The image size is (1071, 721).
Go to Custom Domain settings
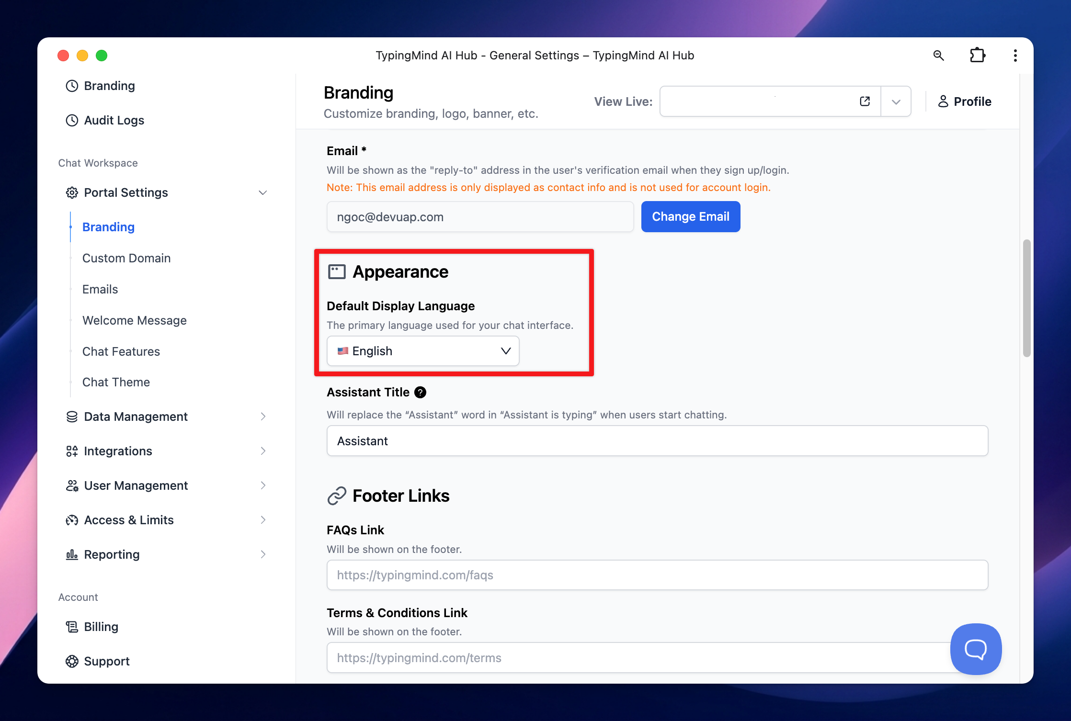[x=126, y=258]
